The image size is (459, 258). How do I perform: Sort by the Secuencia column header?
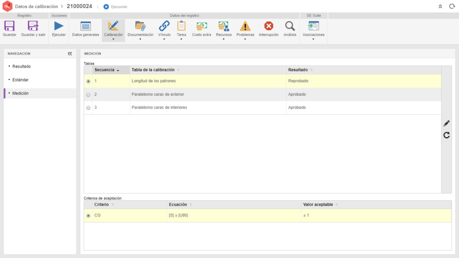pos(107,70)
